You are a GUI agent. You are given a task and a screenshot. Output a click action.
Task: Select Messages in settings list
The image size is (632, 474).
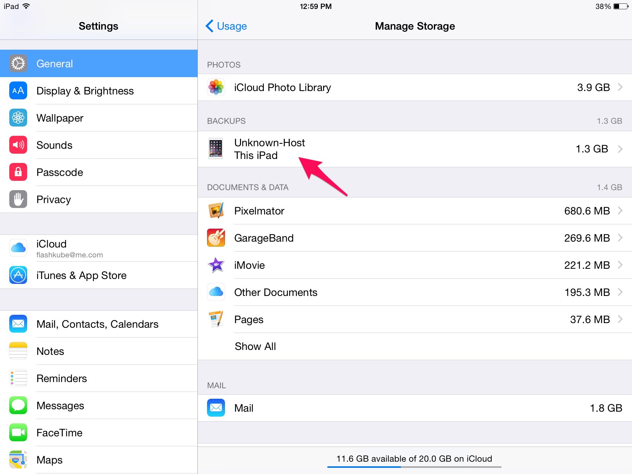point(60,405)
